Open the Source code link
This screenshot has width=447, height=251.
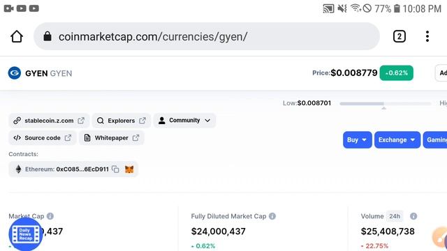42,138
